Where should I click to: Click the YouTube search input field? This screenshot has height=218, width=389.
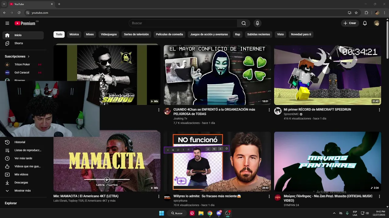coord(183,23)
